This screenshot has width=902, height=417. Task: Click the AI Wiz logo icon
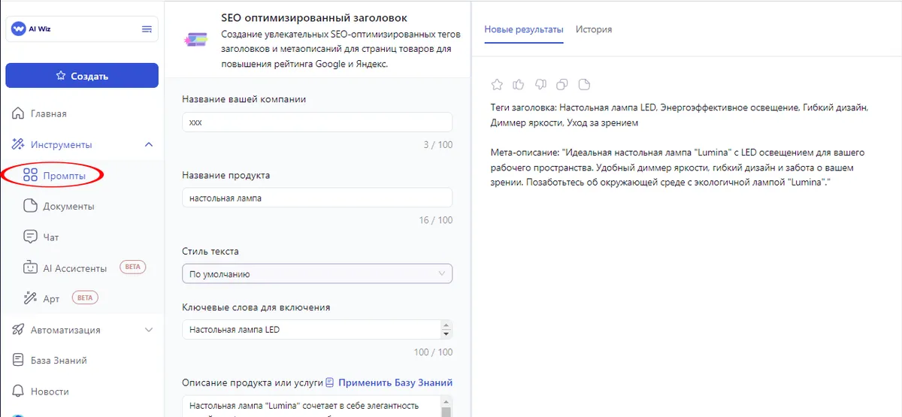[x=20, y=29]
